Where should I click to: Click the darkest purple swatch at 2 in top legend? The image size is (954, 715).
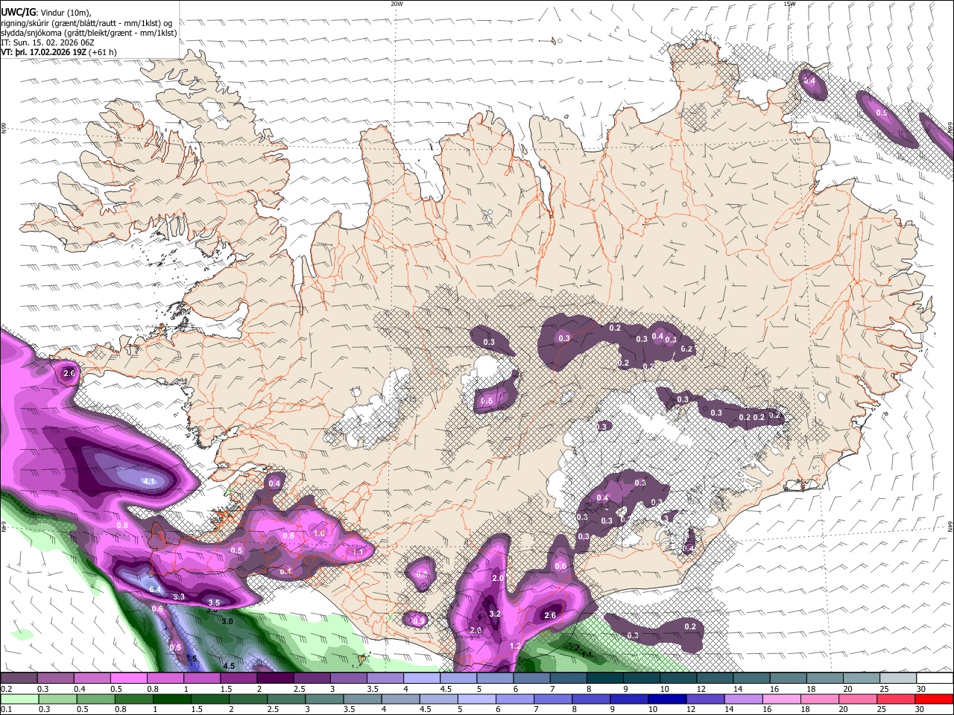pyautogui.click(x=274, y=678)
